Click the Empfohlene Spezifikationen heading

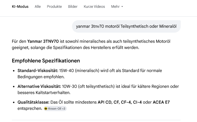tap(46, 61)
